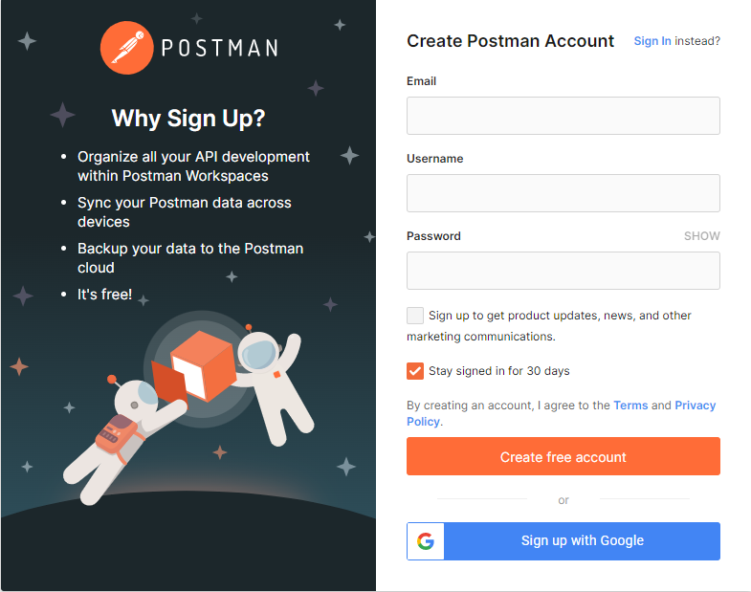751x592 pixels.
Task: Click Sign up with Google button
Action: 563,541
